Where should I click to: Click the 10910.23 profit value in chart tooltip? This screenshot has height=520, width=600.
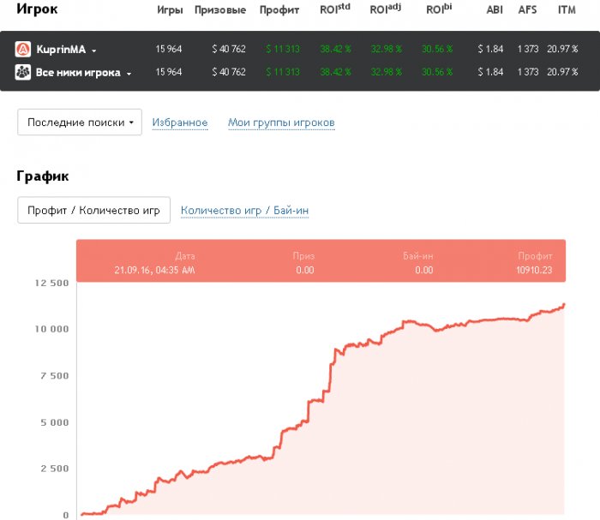[535, 270]
